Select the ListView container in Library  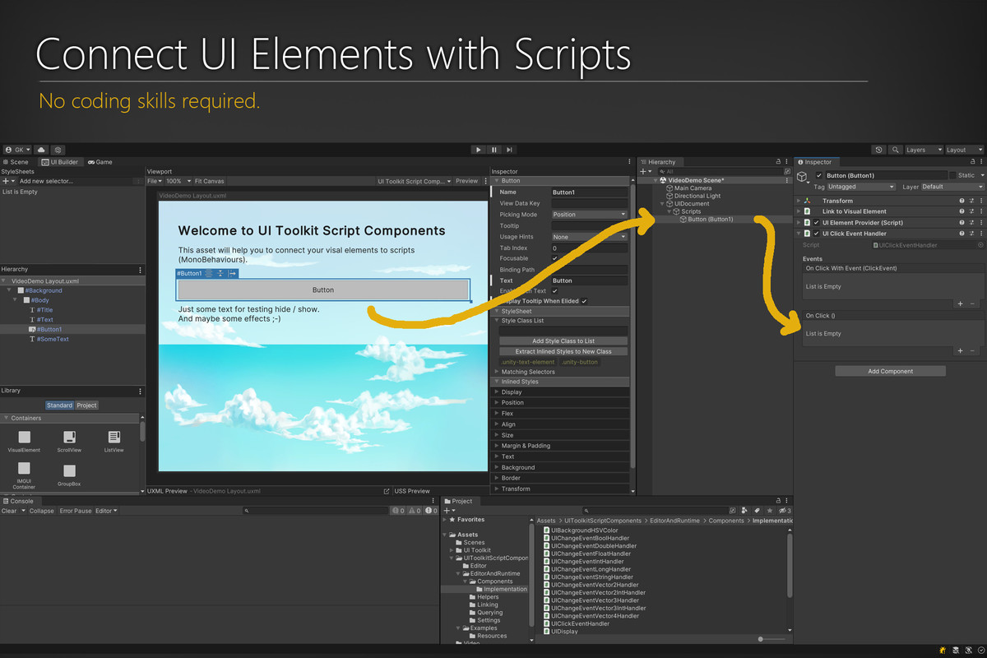point(114,440)
